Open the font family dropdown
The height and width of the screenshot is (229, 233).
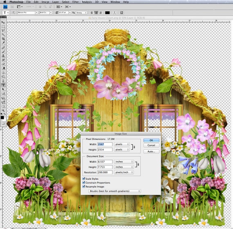pos(28,13)
